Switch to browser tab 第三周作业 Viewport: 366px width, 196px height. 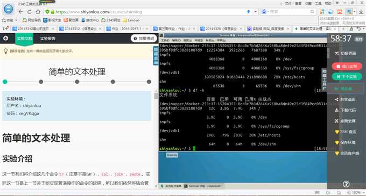pos(174,28)
